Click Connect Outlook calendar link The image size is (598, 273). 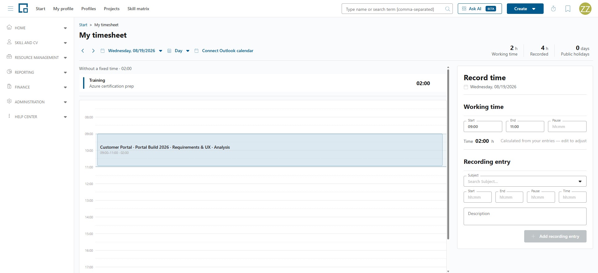[228, 51]
